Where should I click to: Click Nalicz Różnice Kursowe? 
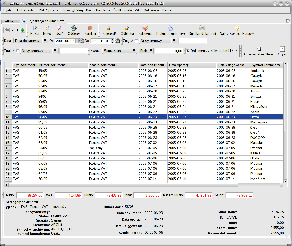[x=237, y=31]
